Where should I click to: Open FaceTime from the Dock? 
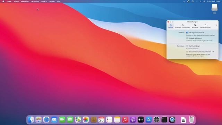click(62, 119)
